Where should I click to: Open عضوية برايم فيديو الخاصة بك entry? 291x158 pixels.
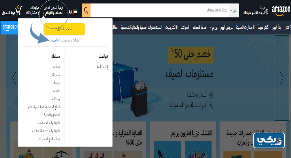(x=46, y=131)
